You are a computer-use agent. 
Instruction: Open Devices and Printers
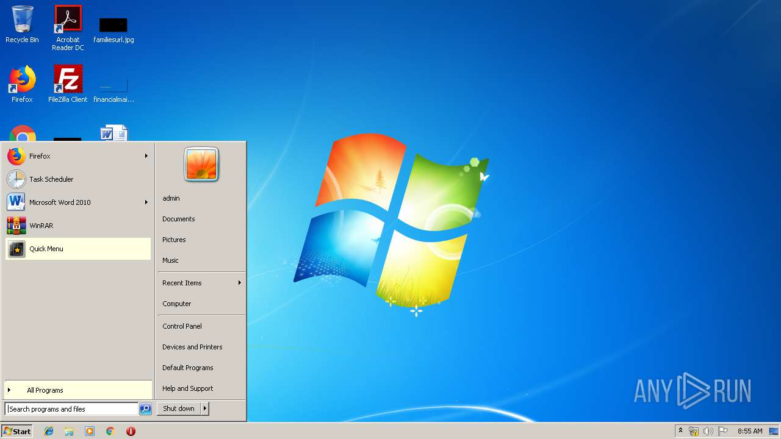201,347
